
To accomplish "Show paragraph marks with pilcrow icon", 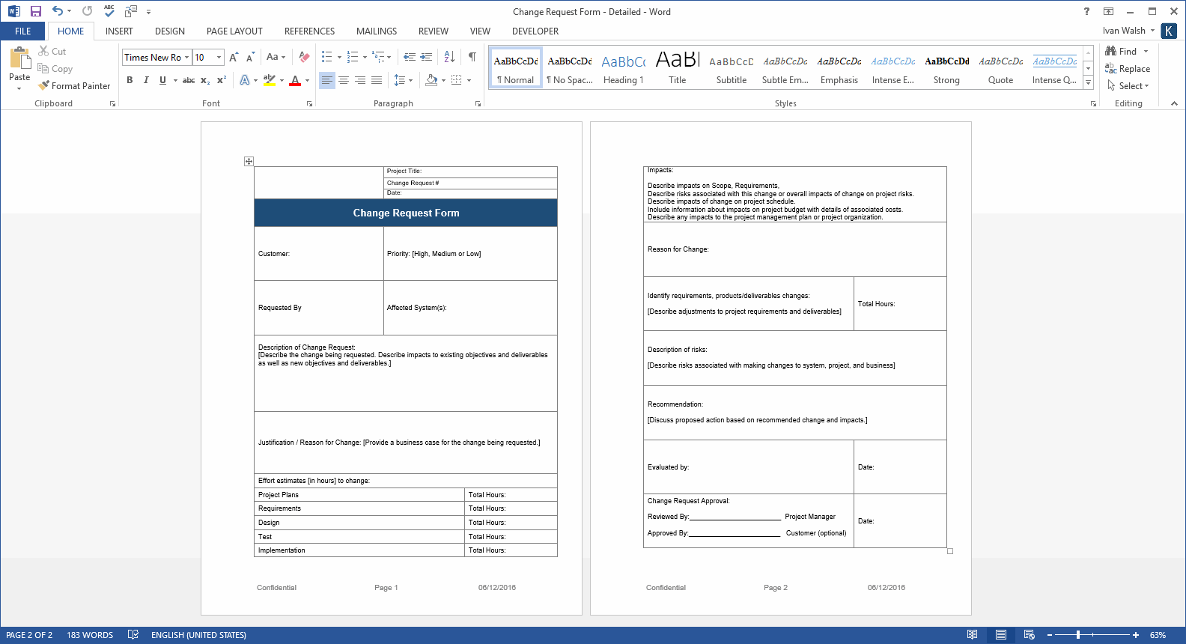I will click(x=472, y=57).
